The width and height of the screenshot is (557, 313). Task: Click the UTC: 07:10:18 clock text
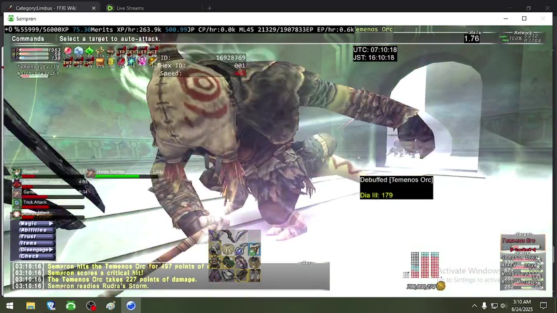[375, 50]
